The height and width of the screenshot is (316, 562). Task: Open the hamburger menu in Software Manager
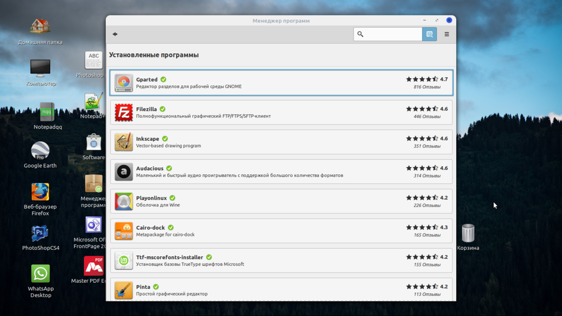click(x=447, y=34)
